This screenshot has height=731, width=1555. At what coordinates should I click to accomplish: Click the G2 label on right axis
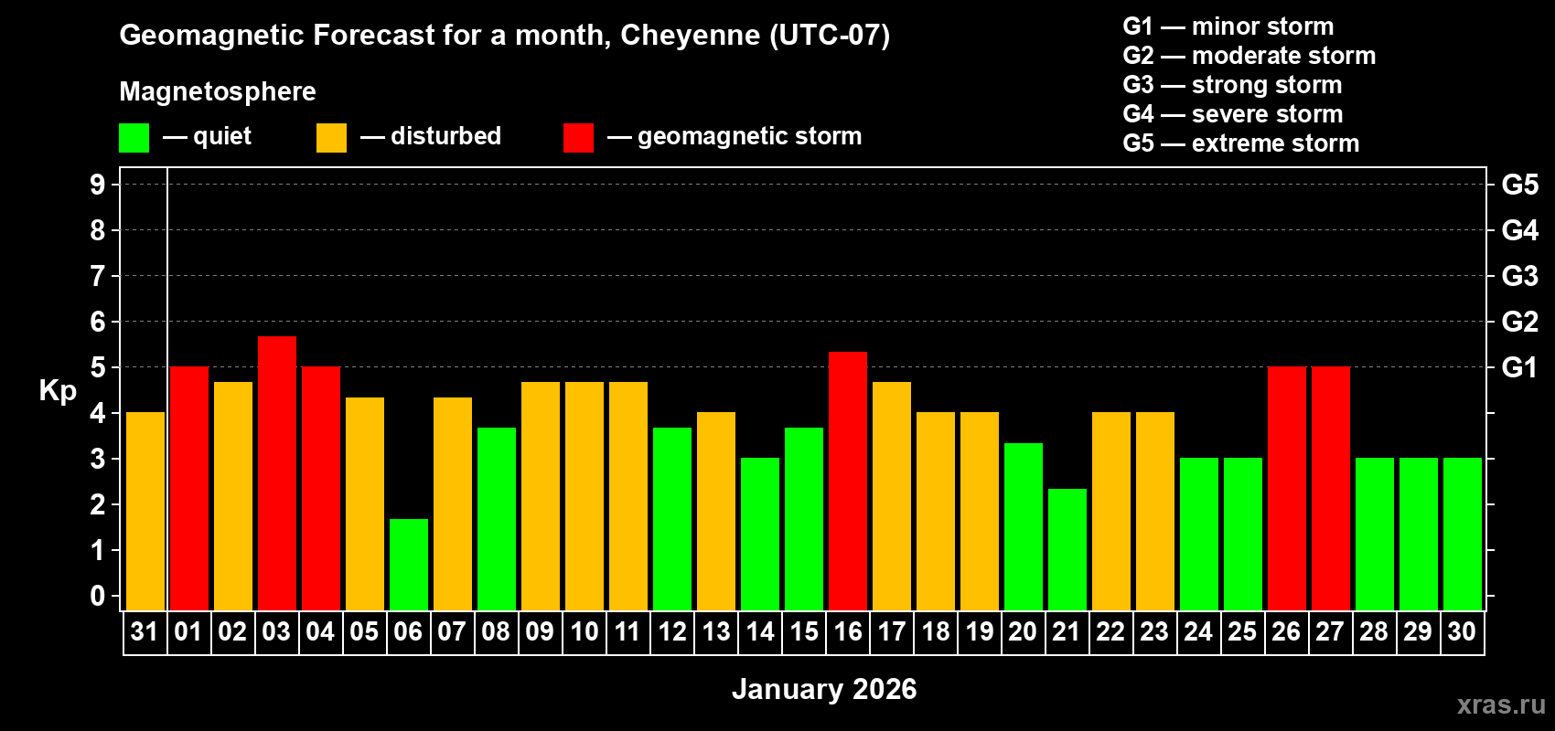click(1519, 322)
